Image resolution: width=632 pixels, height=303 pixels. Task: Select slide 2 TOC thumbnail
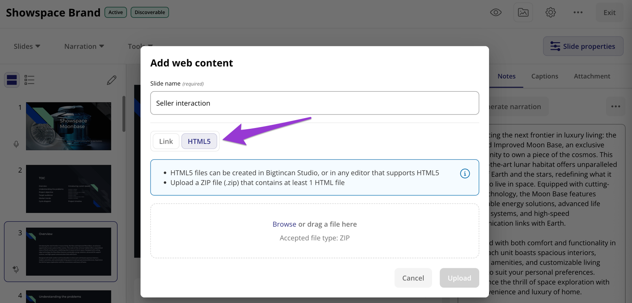pyautogui.click(x=68, y=189)
